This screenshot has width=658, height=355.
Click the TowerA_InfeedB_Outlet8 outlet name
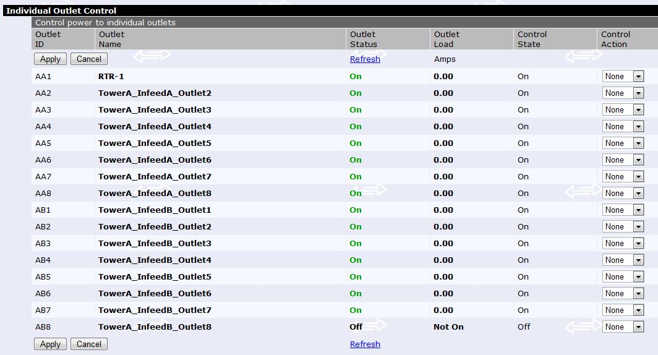pos(155,327)
